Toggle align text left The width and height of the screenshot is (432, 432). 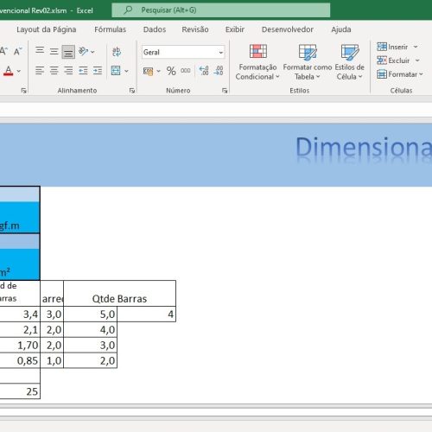click(x=40, y=71)
